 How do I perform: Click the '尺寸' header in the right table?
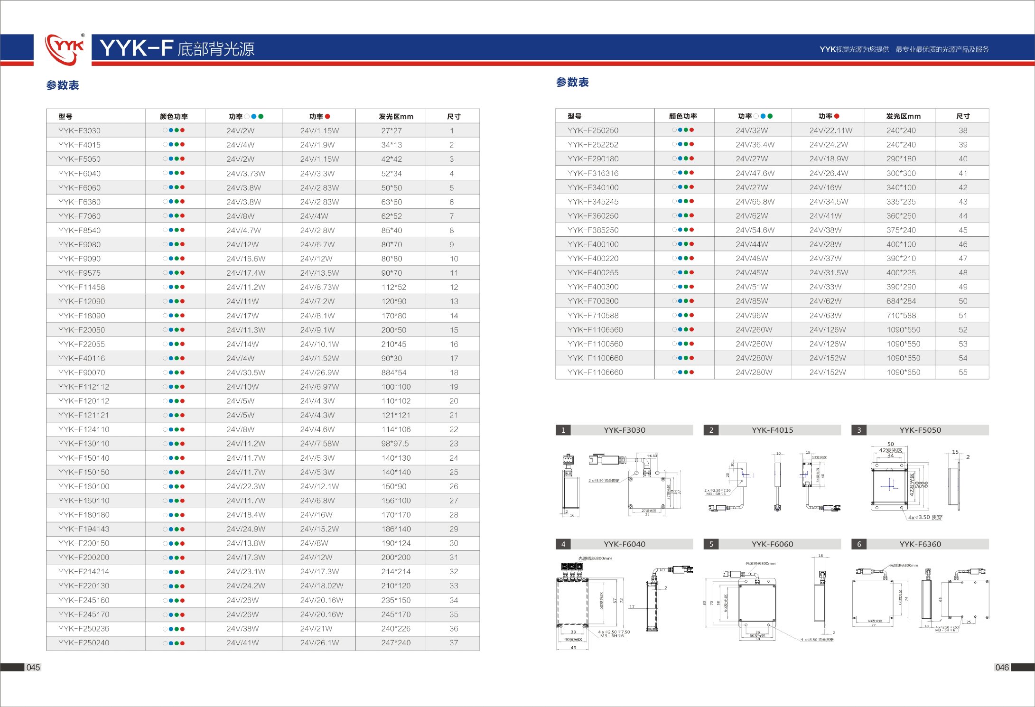click(x=963, y=116)
